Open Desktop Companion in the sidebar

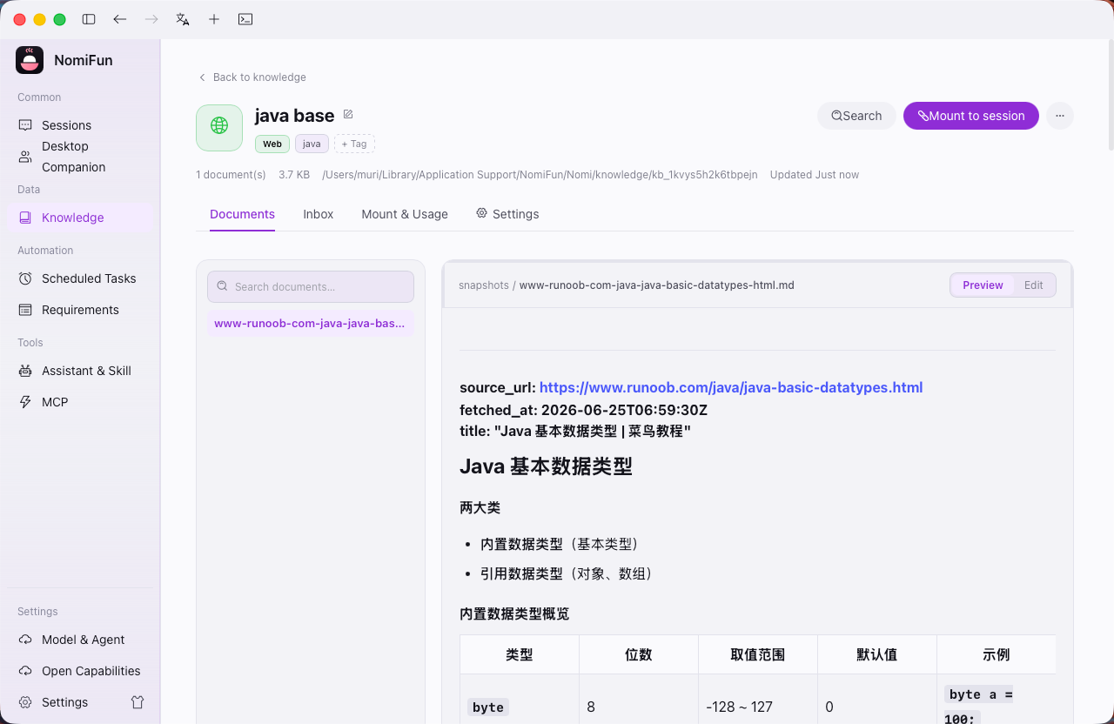(80, 157)
